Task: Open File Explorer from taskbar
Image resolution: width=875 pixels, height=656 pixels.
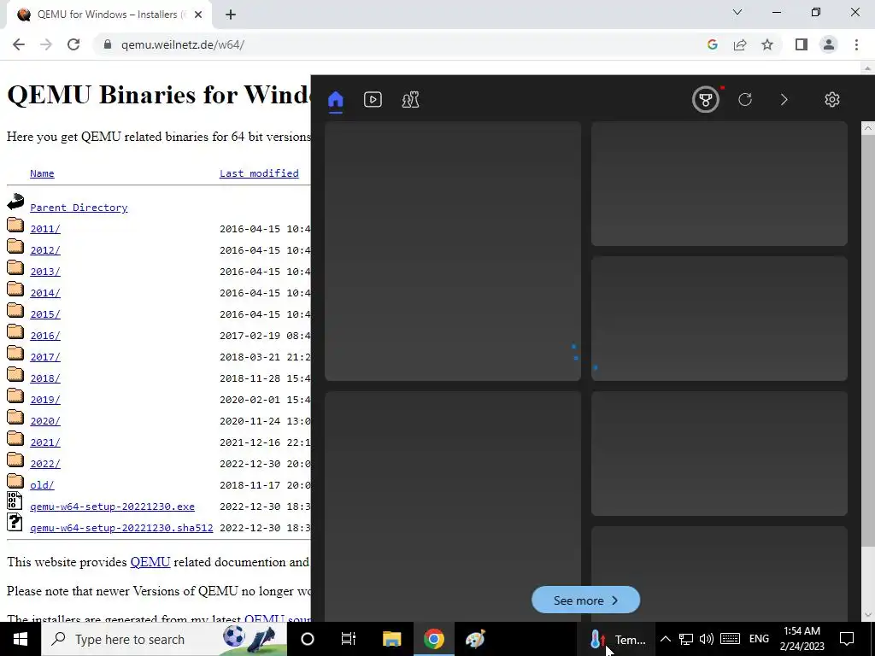Action: (391, 639)
